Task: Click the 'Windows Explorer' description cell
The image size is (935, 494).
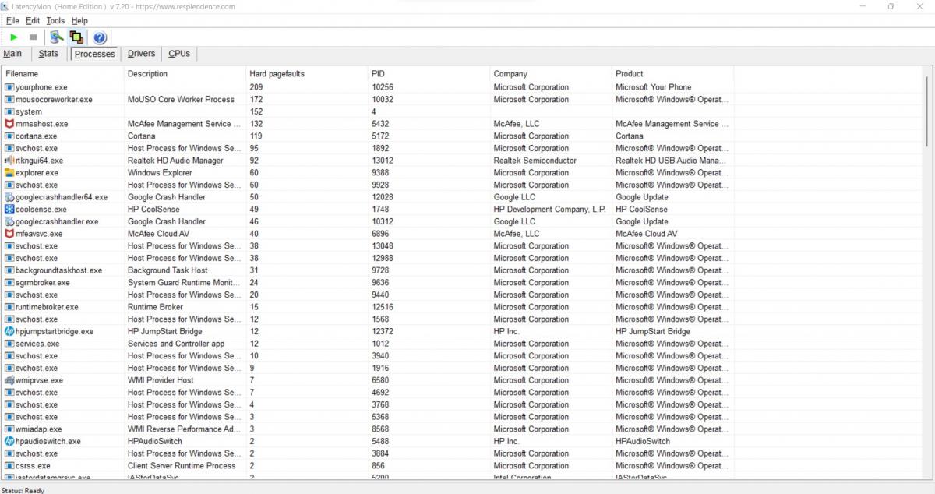Action: [x=160, y=173]
